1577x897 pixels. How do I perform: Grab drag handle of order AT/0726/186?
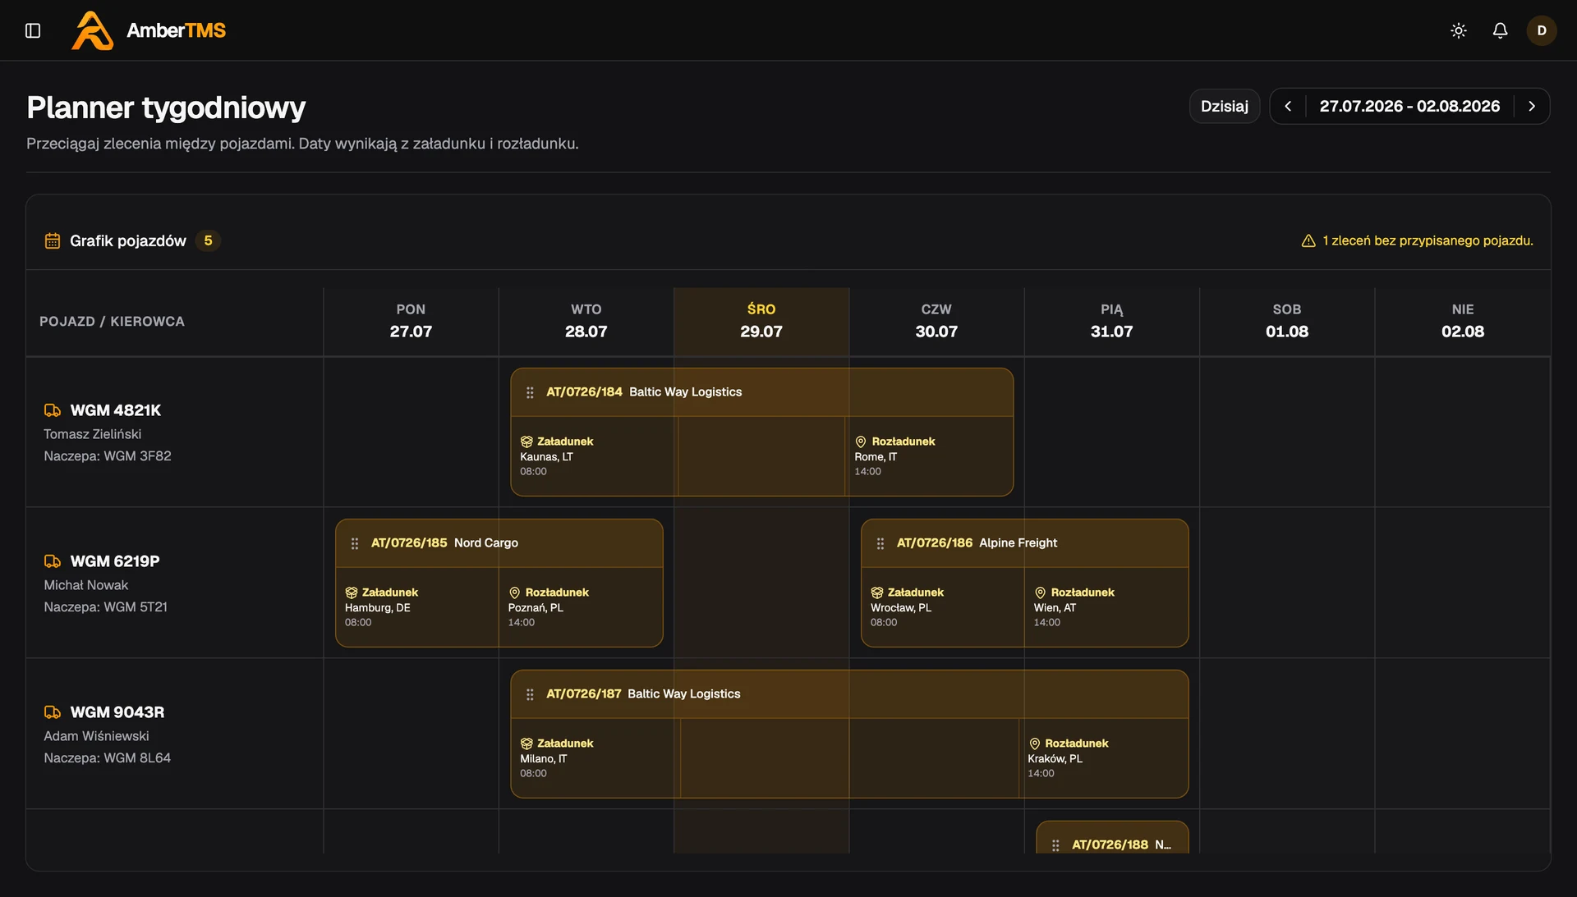pos(880,543)
